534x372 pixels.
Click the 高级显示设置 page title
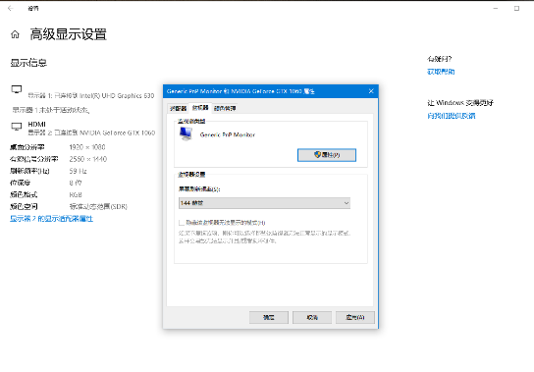pyautogui.click(x=69, y=34)
